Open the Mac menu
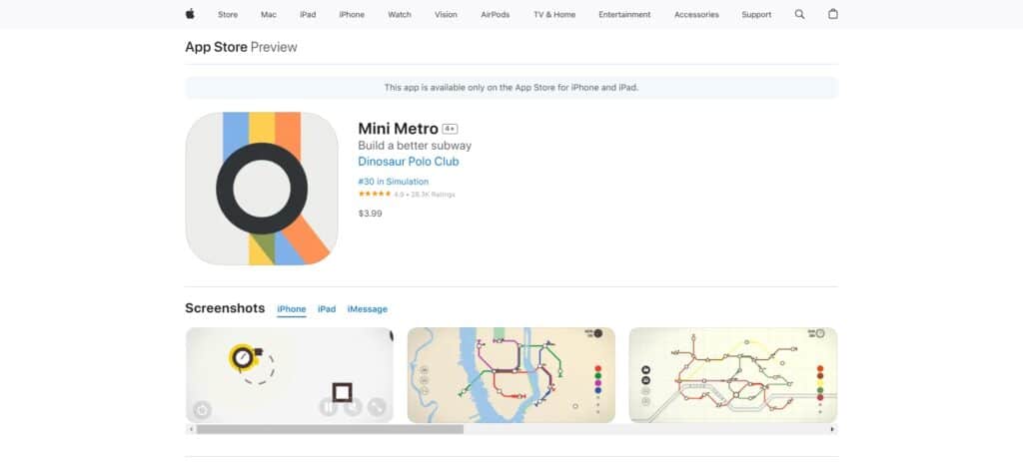 pyautogui.click(x=269, y=14)
